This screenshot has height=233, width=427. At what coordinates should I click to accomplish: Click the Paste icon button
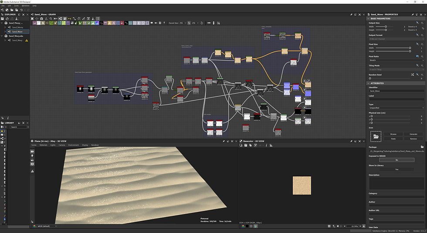pyautogui.click(x=393, y=139)
